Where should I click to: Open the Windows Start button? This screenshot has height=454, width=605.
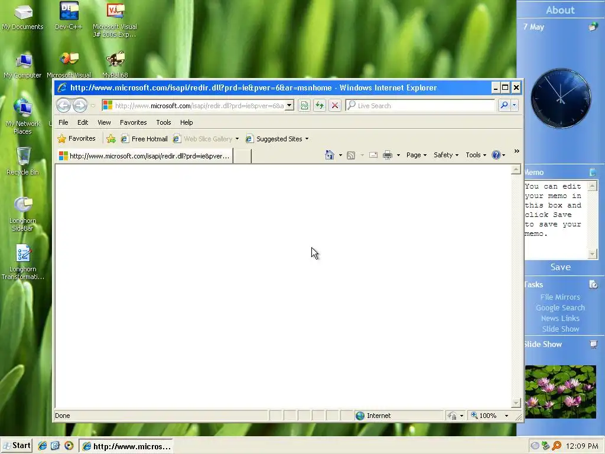pyautogui.click(x=16, y=446)
